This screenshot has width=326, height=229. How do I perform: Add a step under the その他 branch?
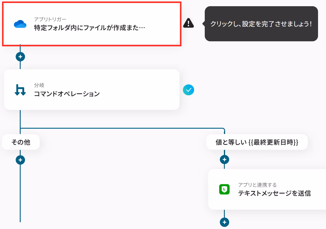20,160
